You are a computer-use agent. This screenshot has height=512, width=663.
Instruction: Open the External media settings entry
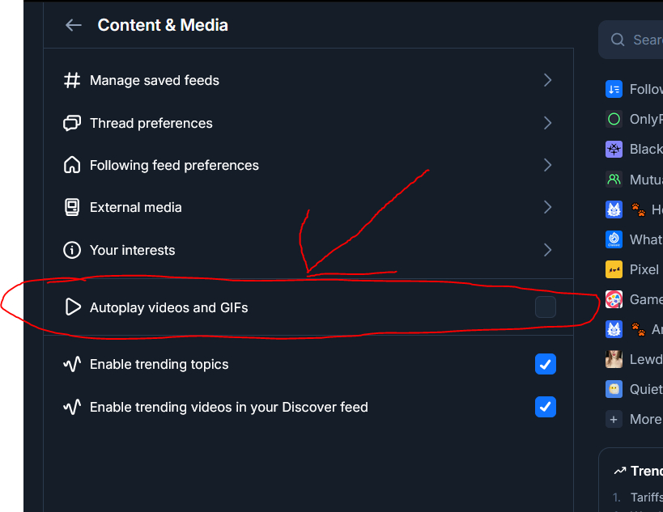136,207
